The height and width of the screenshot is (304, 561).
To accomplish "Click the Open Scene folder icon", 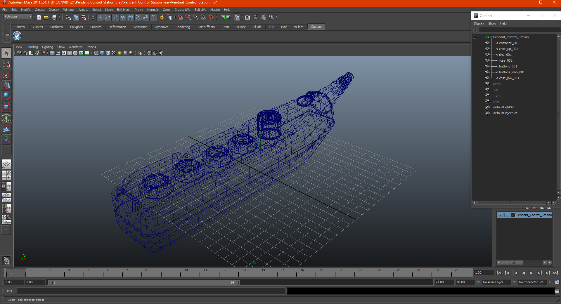I will [x=46, y=17].
